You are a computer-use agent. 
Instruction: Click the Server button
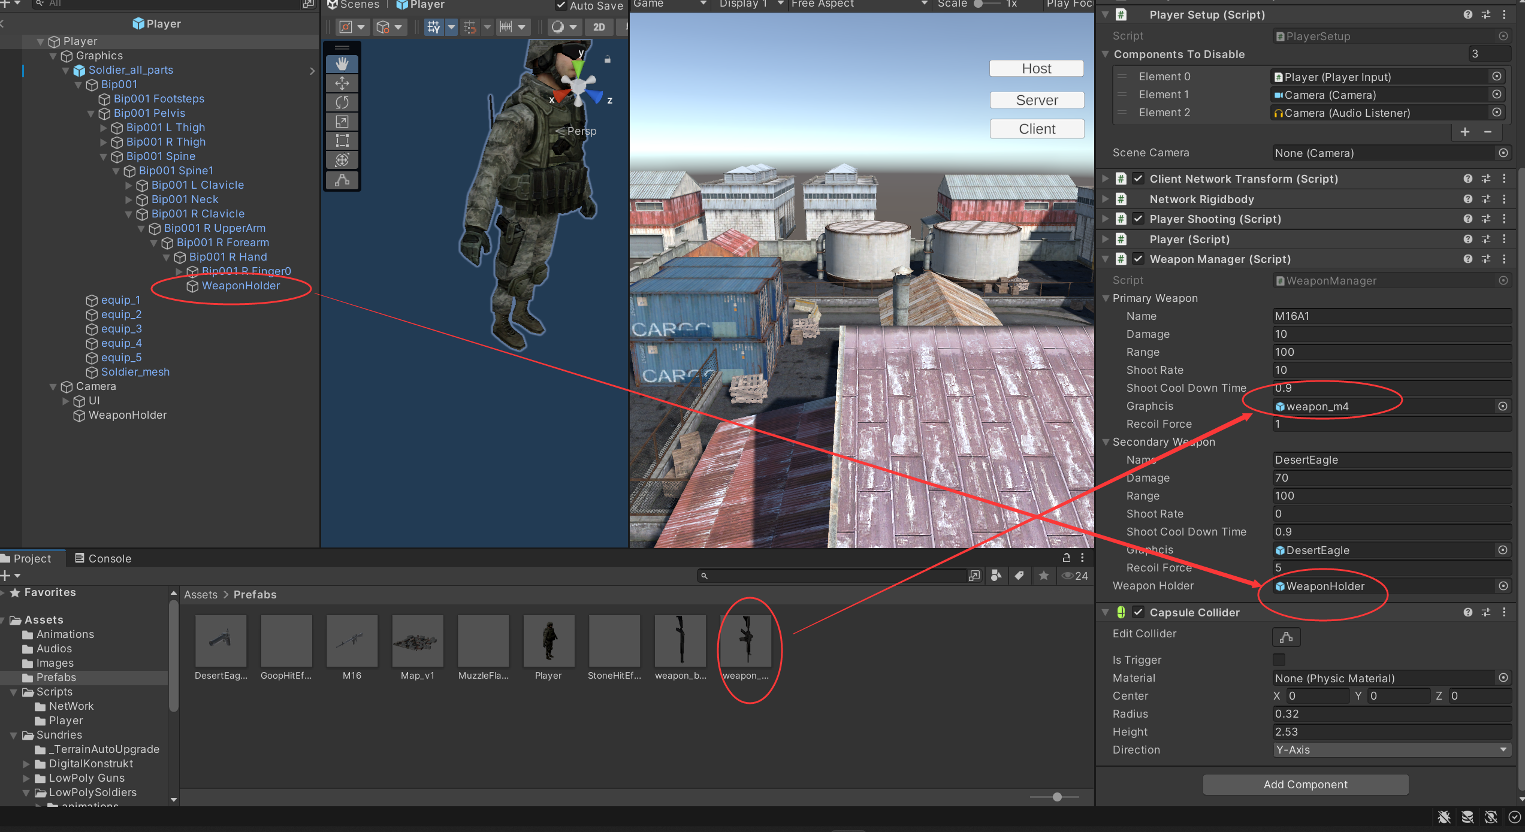coord(1037,100)
